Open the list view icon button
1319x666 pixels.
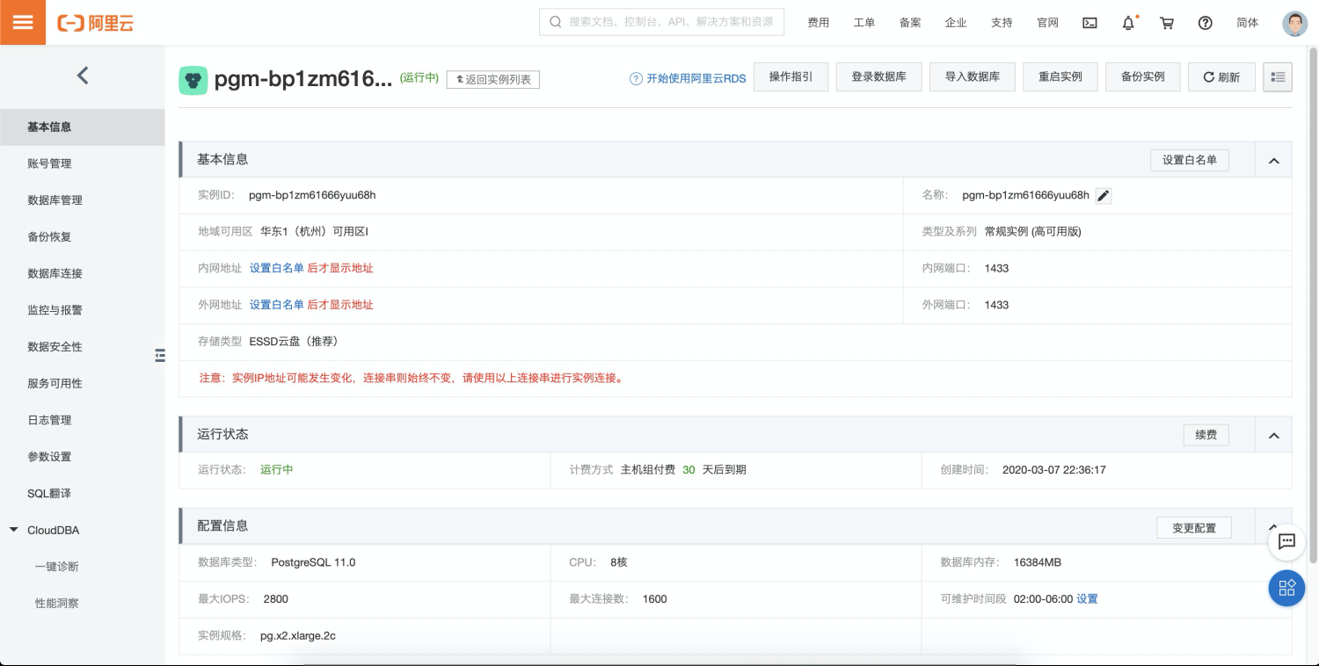(x=1278, y=77)
